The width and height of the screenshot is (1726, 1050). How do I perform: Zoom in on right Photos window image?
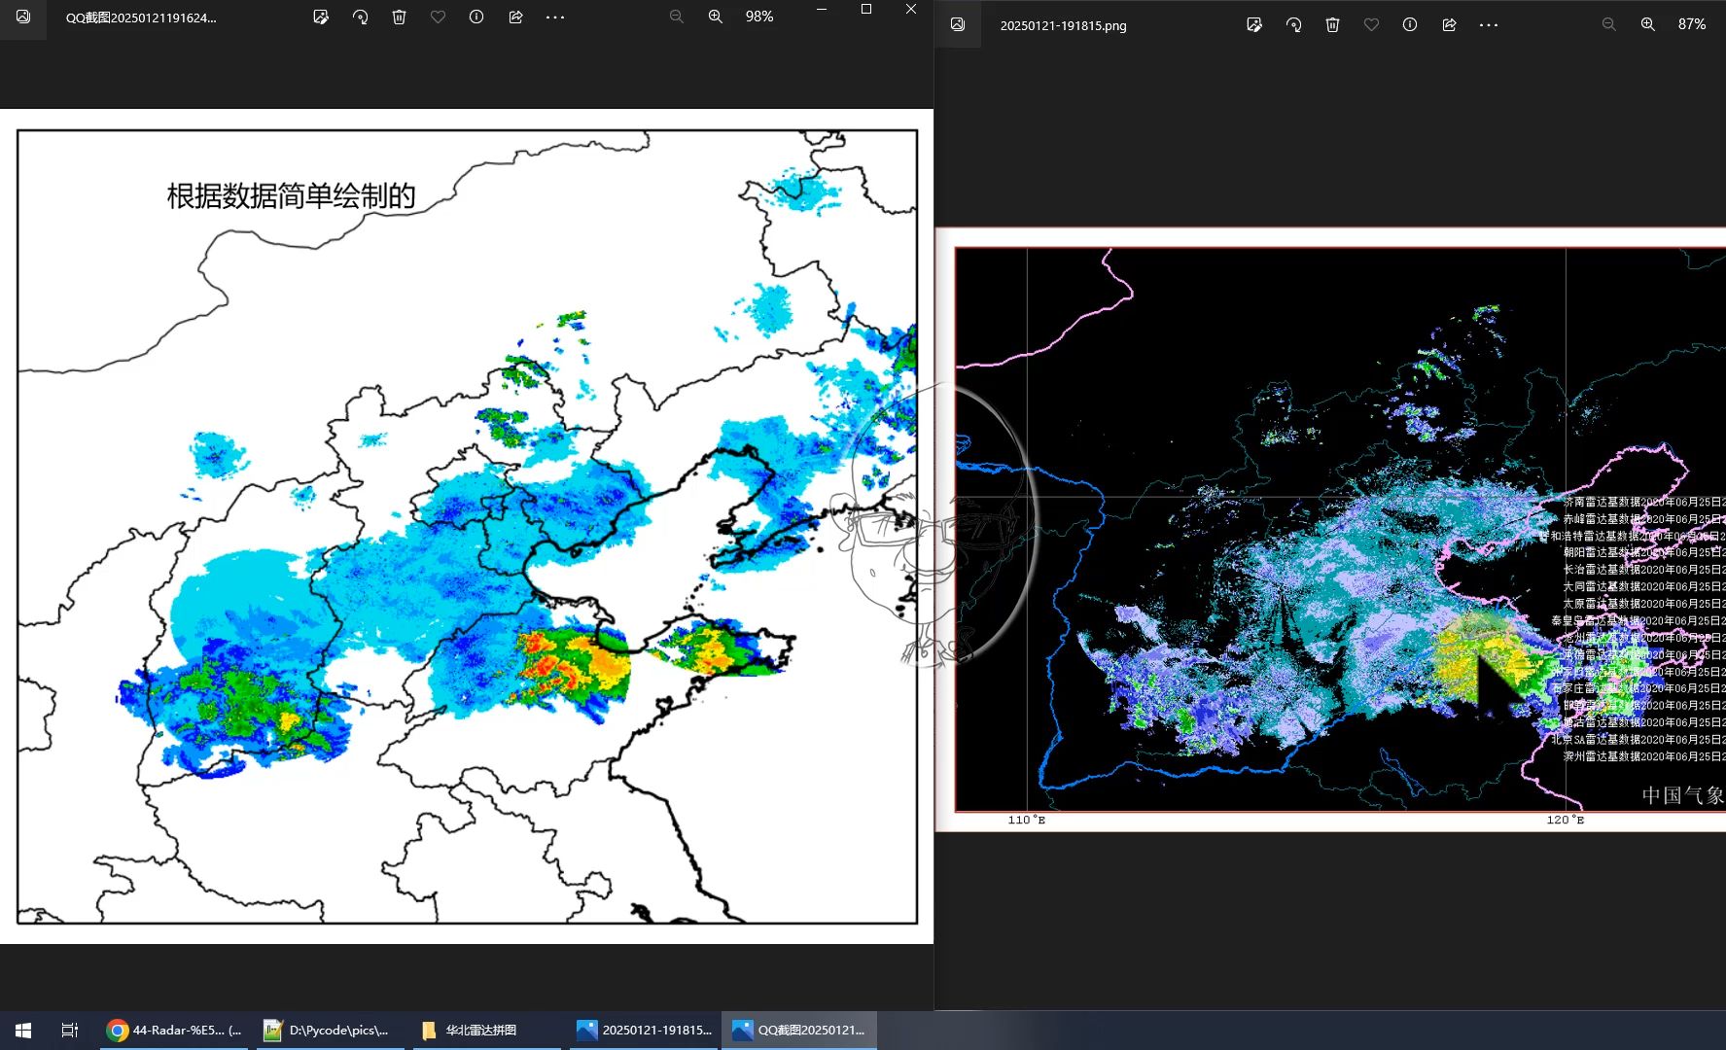pyautogui.click(x=1648, y=24)
